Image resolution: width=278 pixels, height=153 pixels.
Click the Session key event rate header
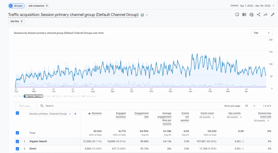[264, 115]
